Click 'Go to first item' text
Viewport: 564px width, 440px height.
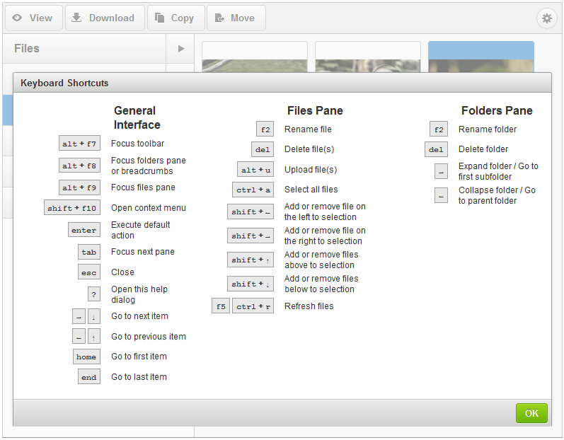pyautogui.click(x=139, y=357)
